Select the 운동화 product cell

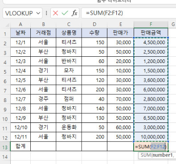coord(69,127)
